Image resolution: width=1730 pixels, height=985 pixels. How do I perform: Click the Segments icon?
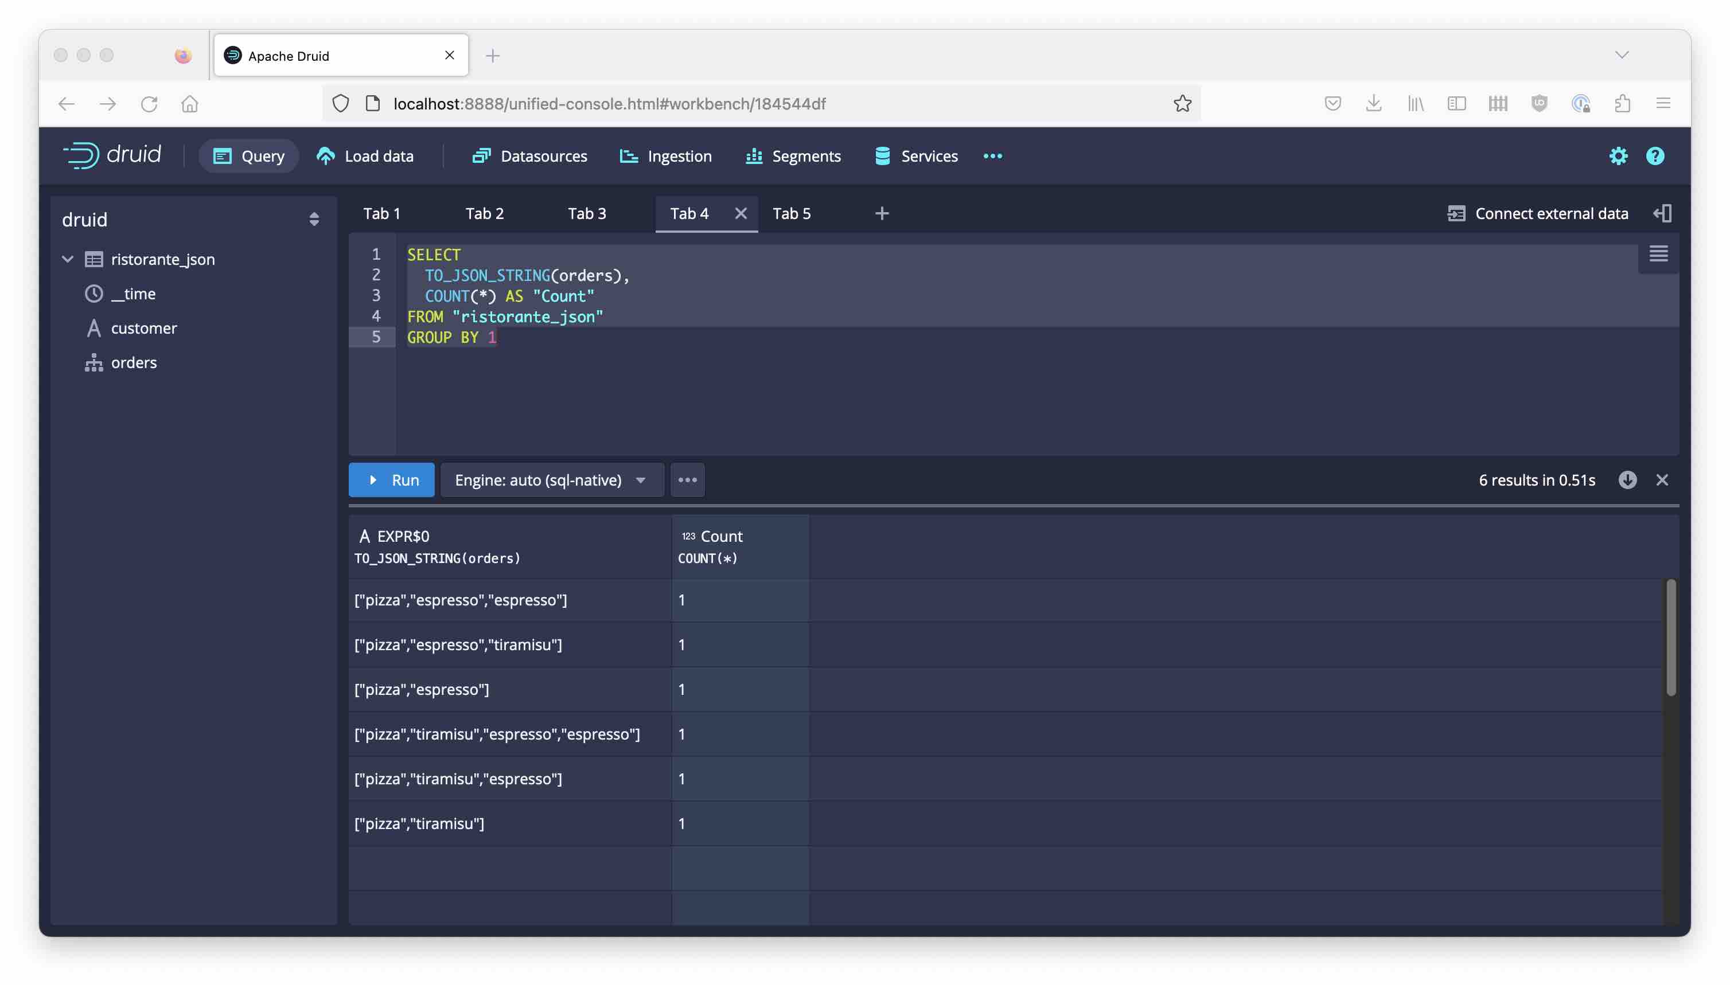coord(754,154)
